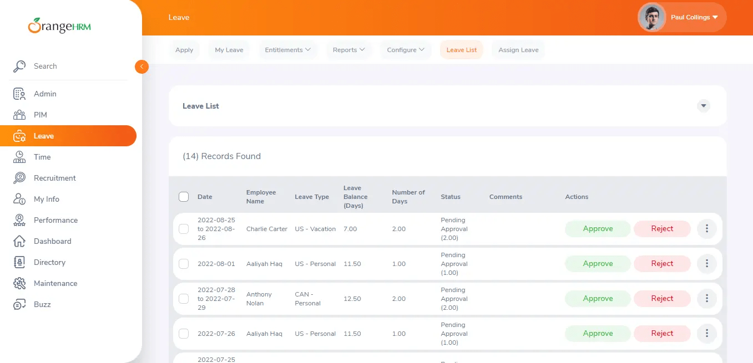This screenshot has width=753, height=363.
Task: Click the Recruitment sidebar icon
Action: pyautogui.click(x=19, y=178)
